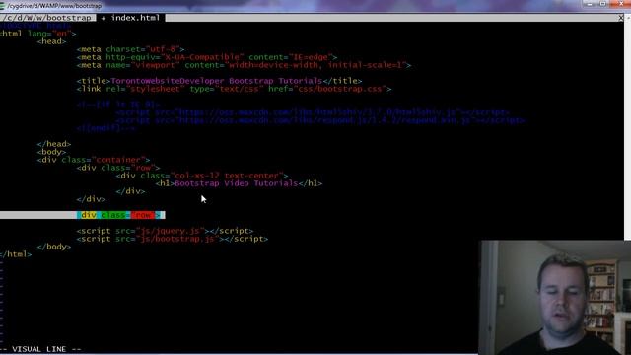This screenshot has height=355, width=631.
Task: Click the closing </head> tag
Action: click(54, 144)
